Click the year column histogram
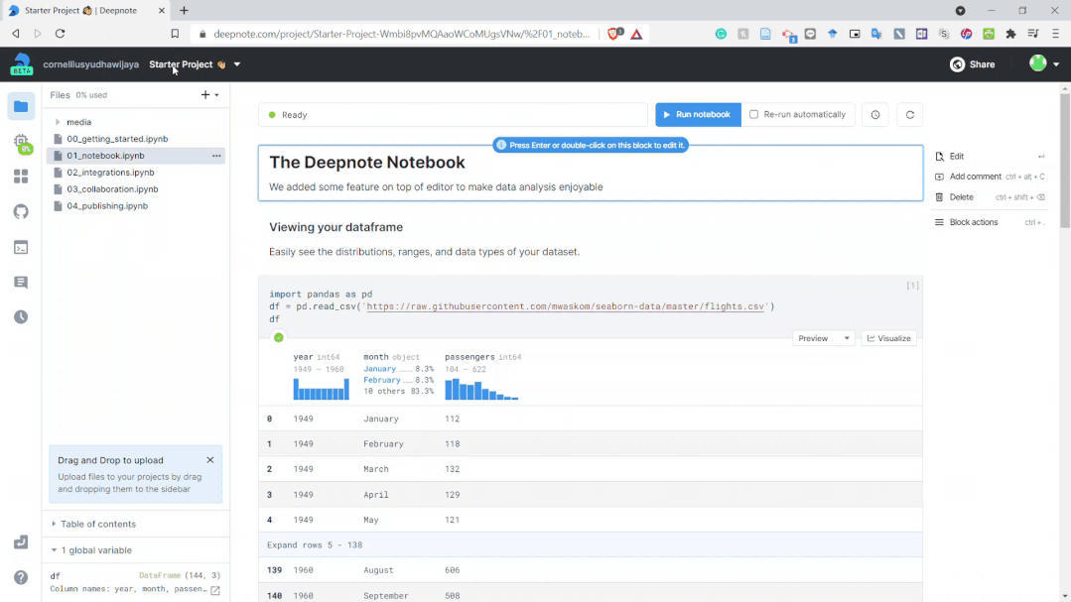This screenshot has width=1071, height=602. (321, 389)
